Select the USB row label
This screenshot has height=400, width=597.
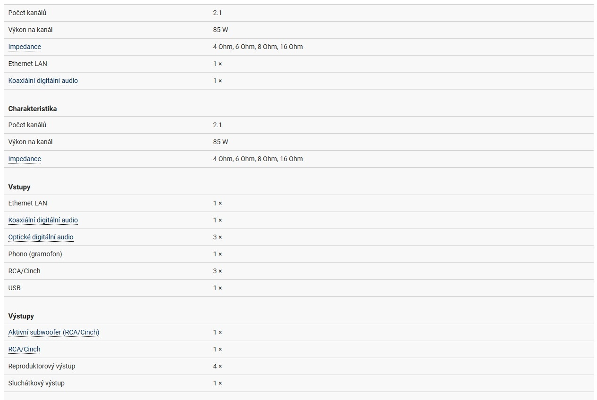click(x=15, y=288)
